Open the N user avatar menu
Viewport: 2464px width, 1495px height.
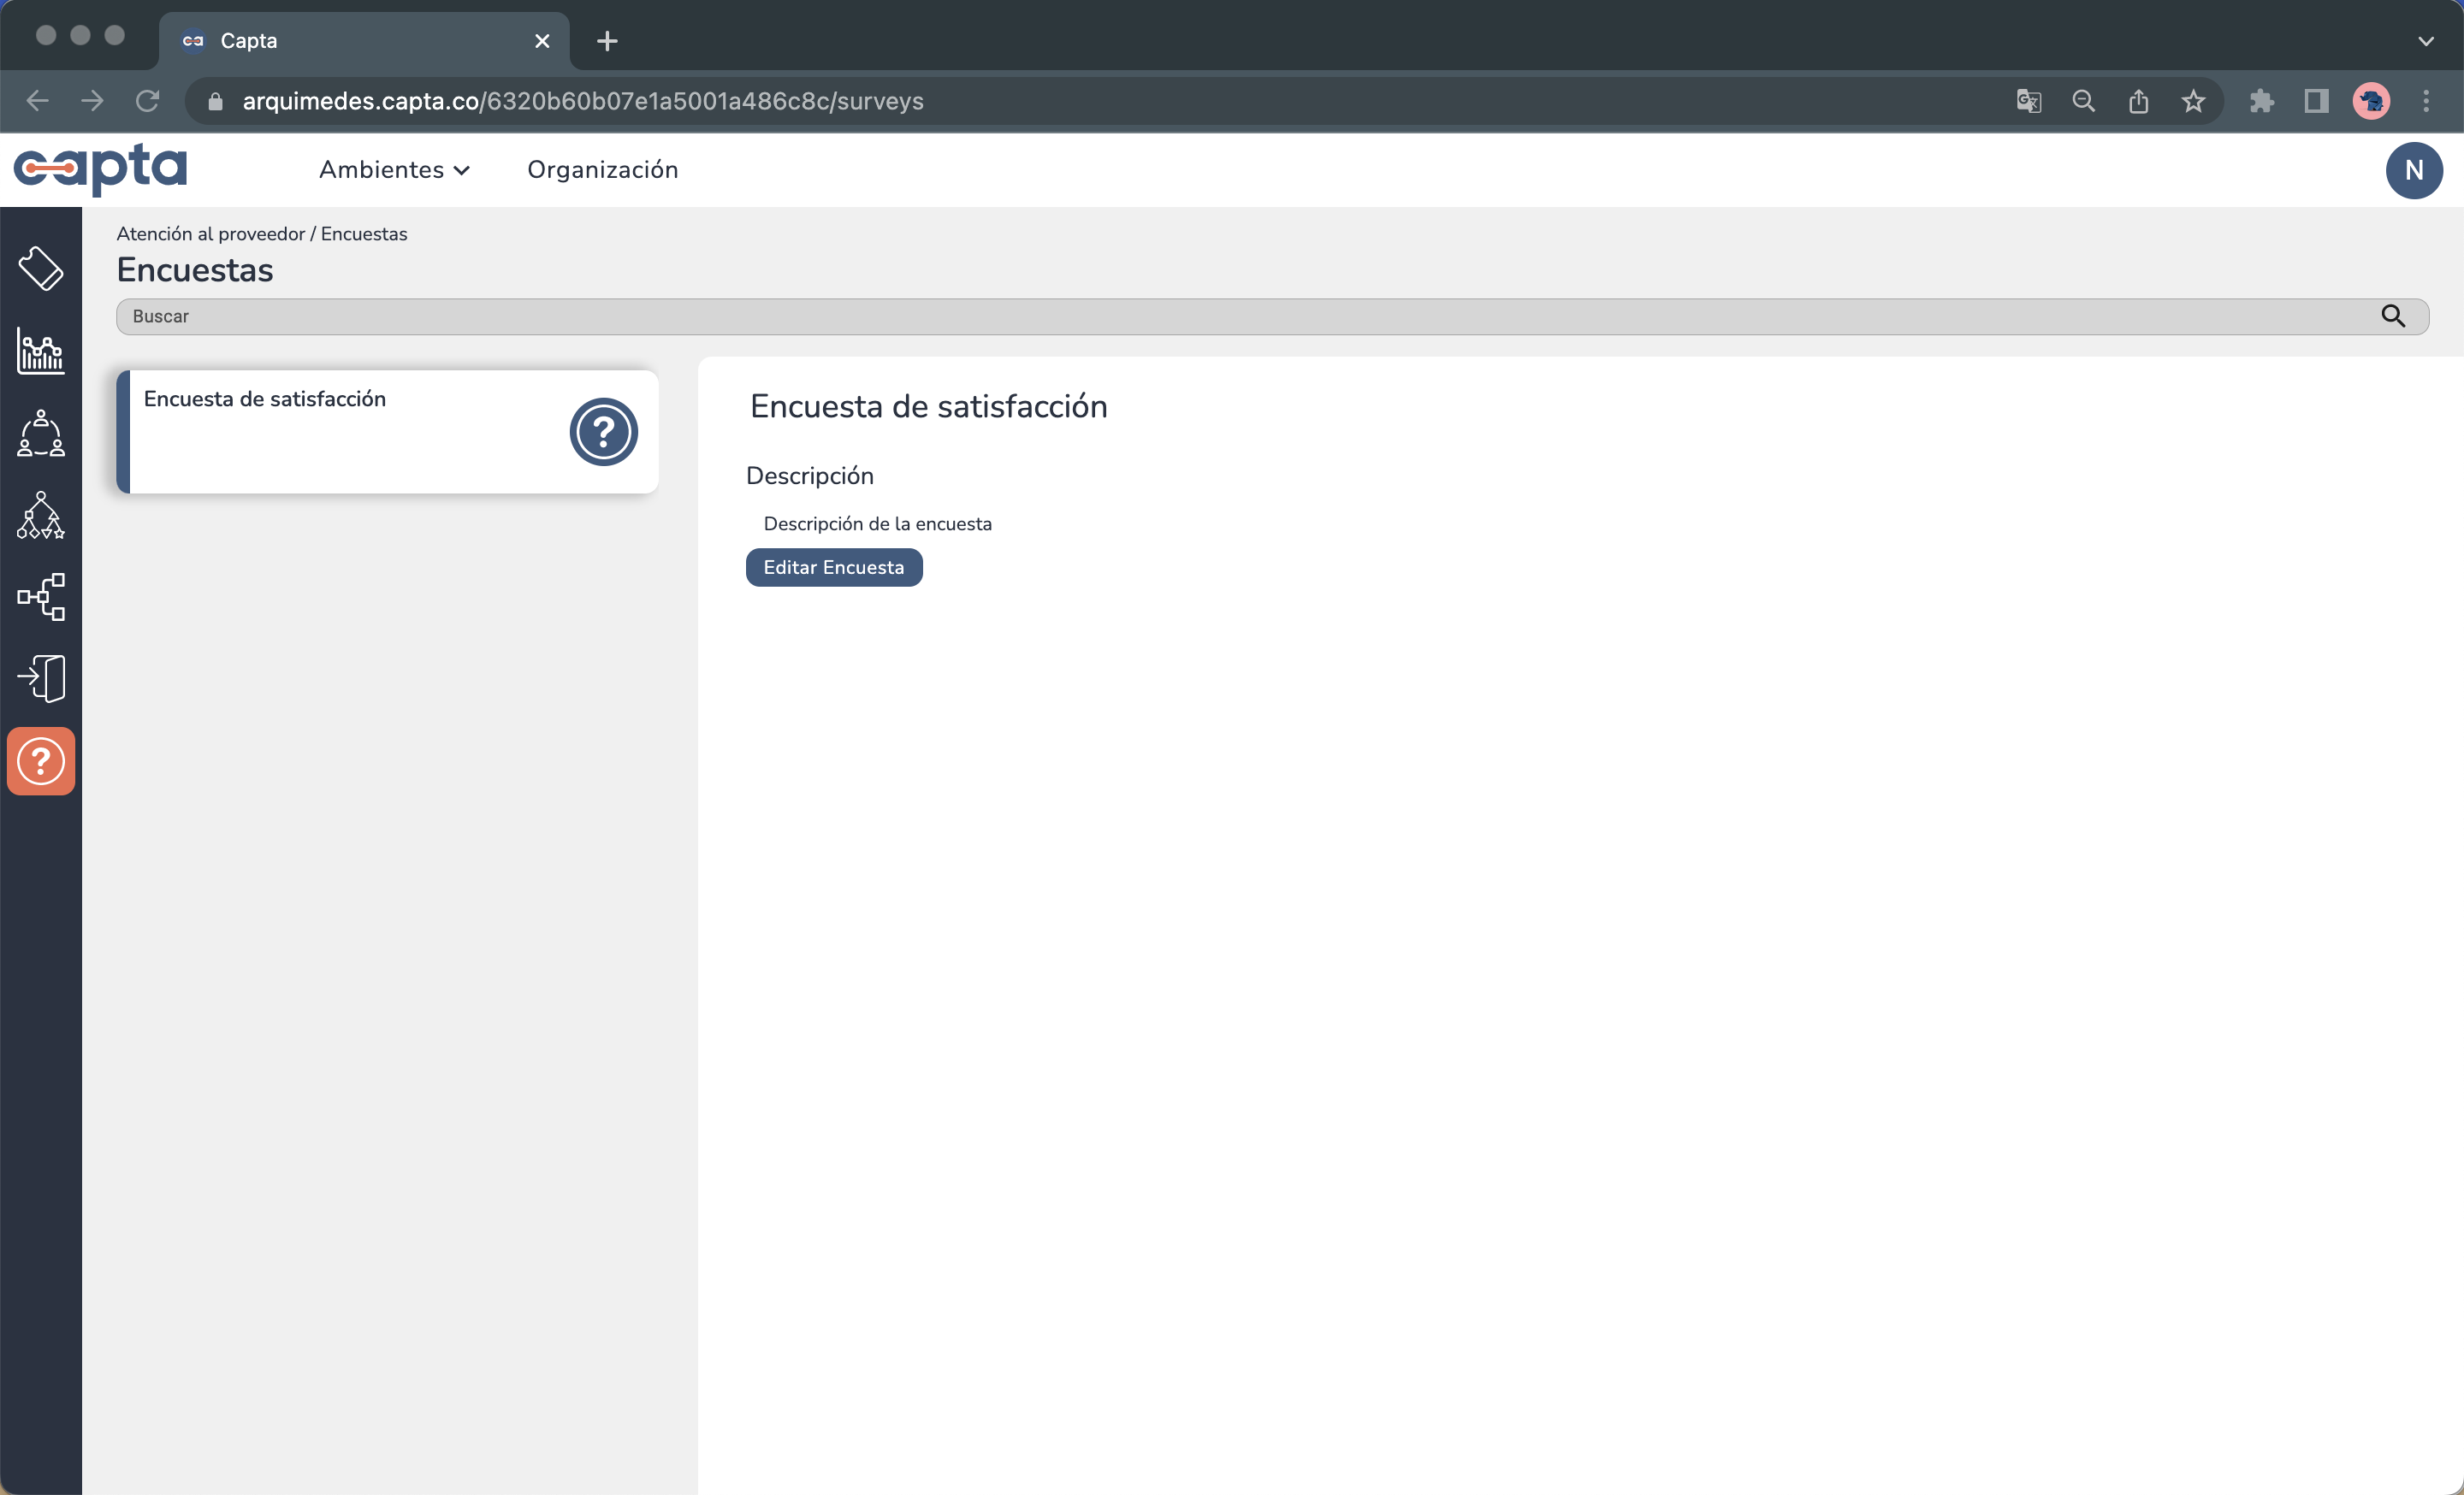pyautogui.click(x=2413, y=170)
